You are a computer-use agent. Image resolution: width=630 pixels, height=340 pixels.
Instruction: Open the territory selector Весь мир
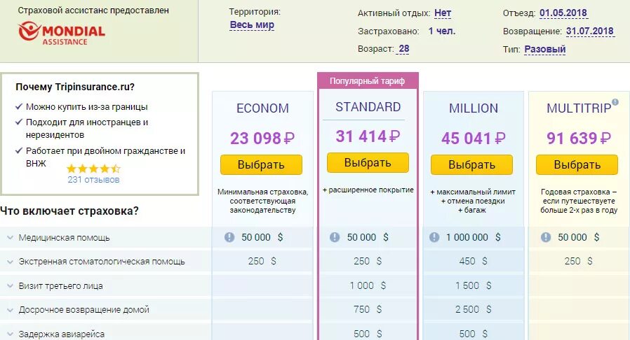252,24
